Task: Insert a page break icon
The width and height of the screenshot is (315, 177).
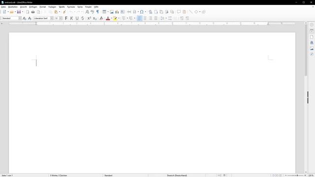Action: pyautogui.click(x=129, y=12)
